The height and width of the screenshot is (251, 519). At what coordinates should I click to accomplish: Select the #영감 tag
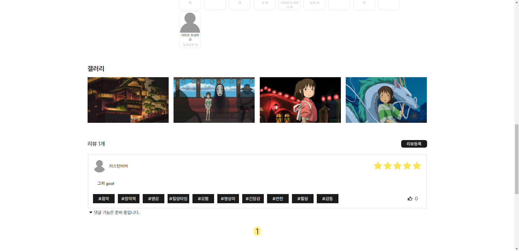154,199
